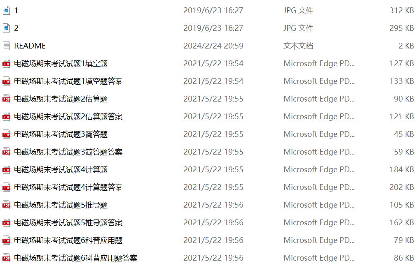Viewport: 419px width, 268px height.
Task: Click PDF icon for 电磁场期末考试试题1填空题
Action: tap(6, 63)
